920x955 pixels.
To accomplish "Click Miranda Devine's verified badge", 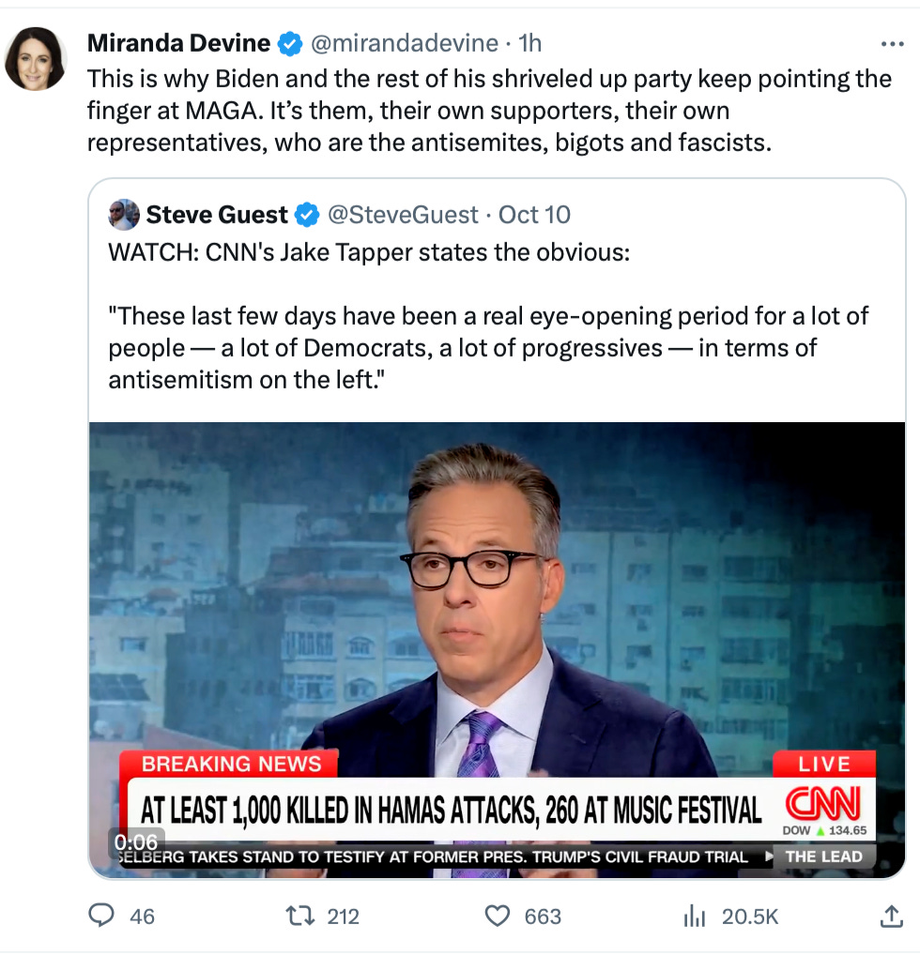I will click(290, 44).
